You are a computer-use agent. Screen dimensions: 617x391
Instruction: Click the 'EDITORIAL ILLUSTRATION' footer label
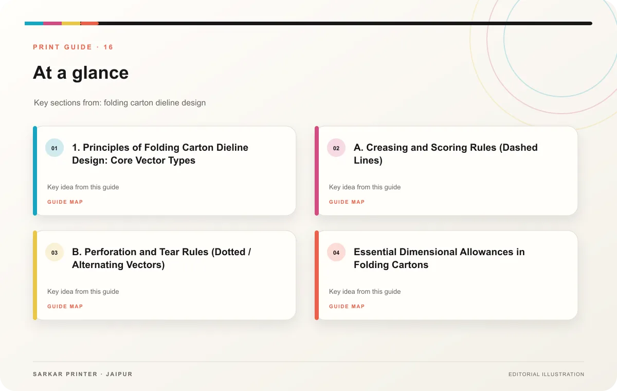tap(547, 375)
